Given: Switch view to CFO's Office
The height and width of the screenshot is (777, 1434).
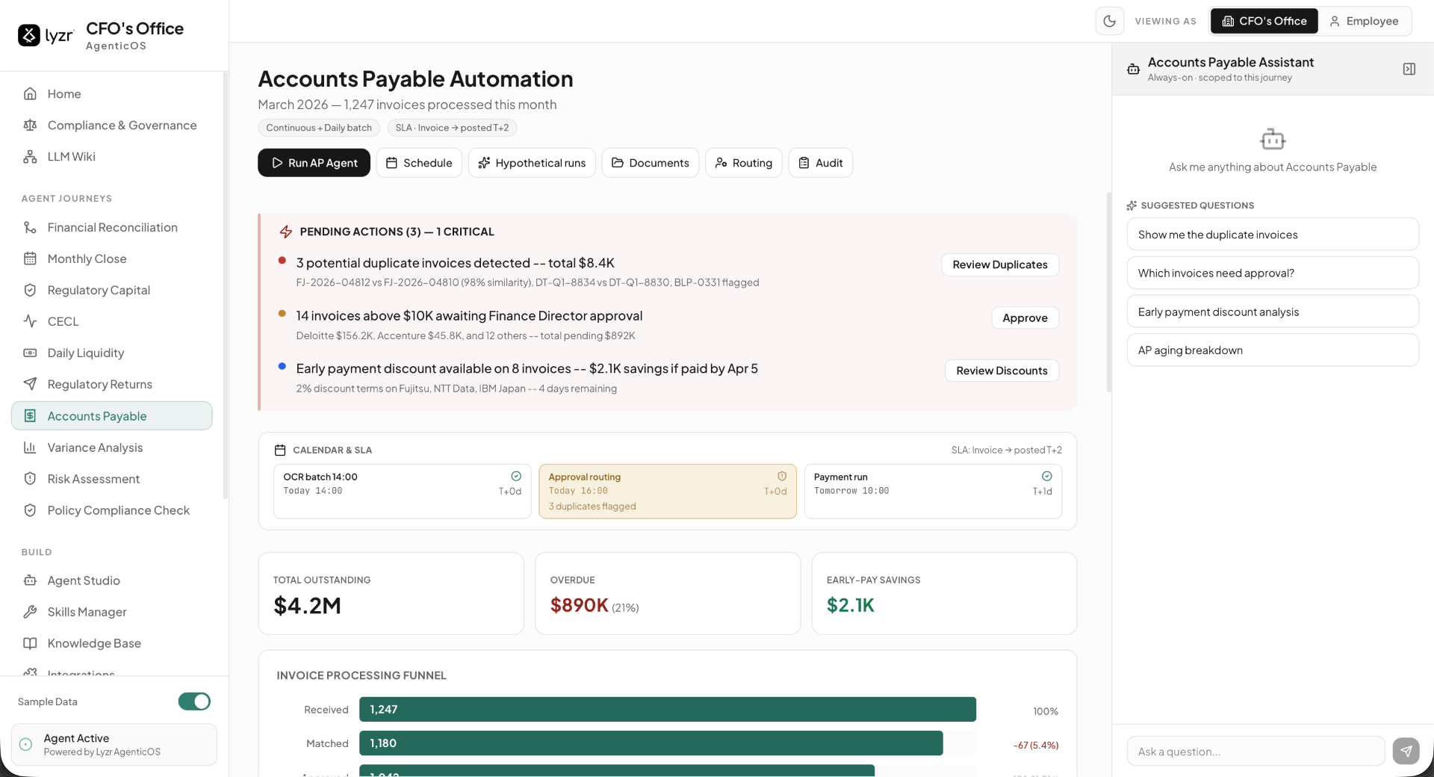Looking at the screenshot, I should (x=1264, y=21).
